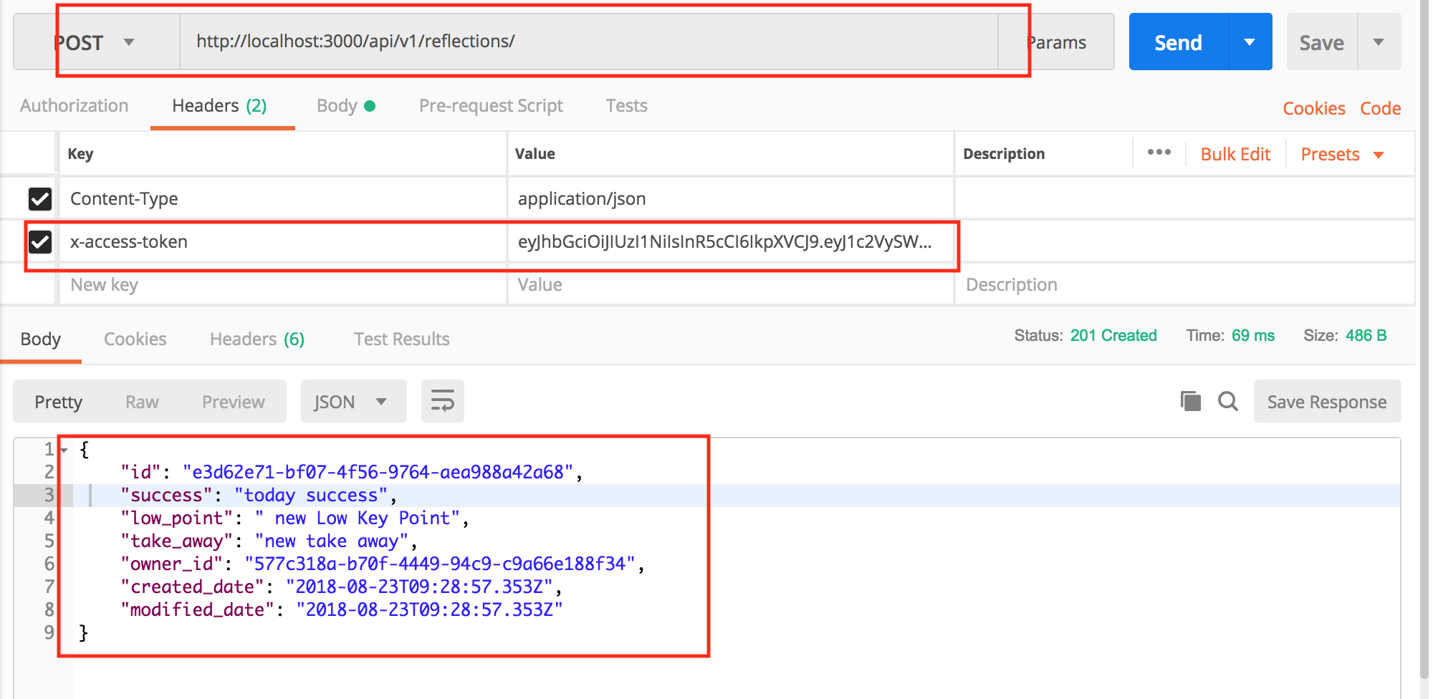Image resolution: width=1433 pixels, height=699 pixels.
Task: Disable the x-access-token header
Action: click(x=40, y=242)
